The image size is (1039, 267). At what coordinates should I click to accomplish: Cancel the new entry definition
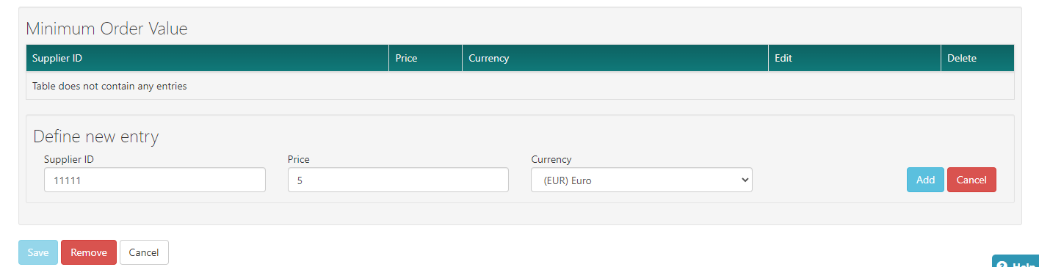click(971, 180)
